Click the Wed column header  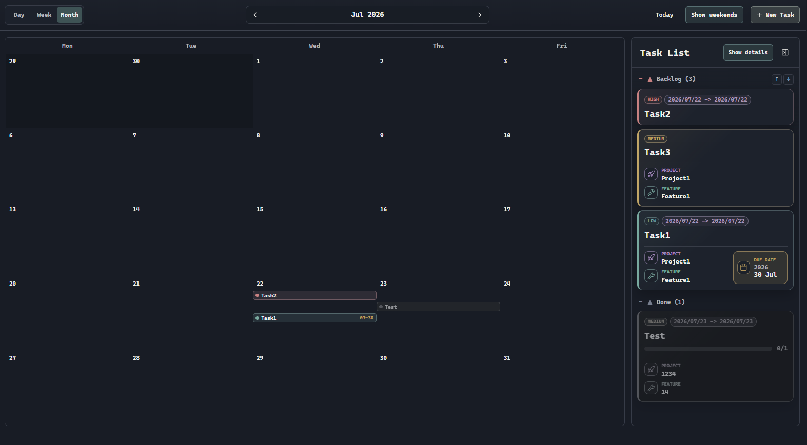coord(314,46)
